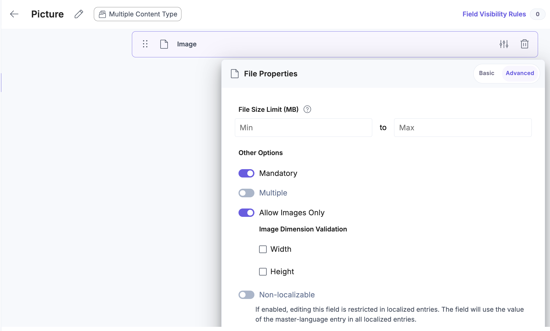Open Field Visibility Rules link
This screenshot has height=331, width=550.
[x=494, y=14]
